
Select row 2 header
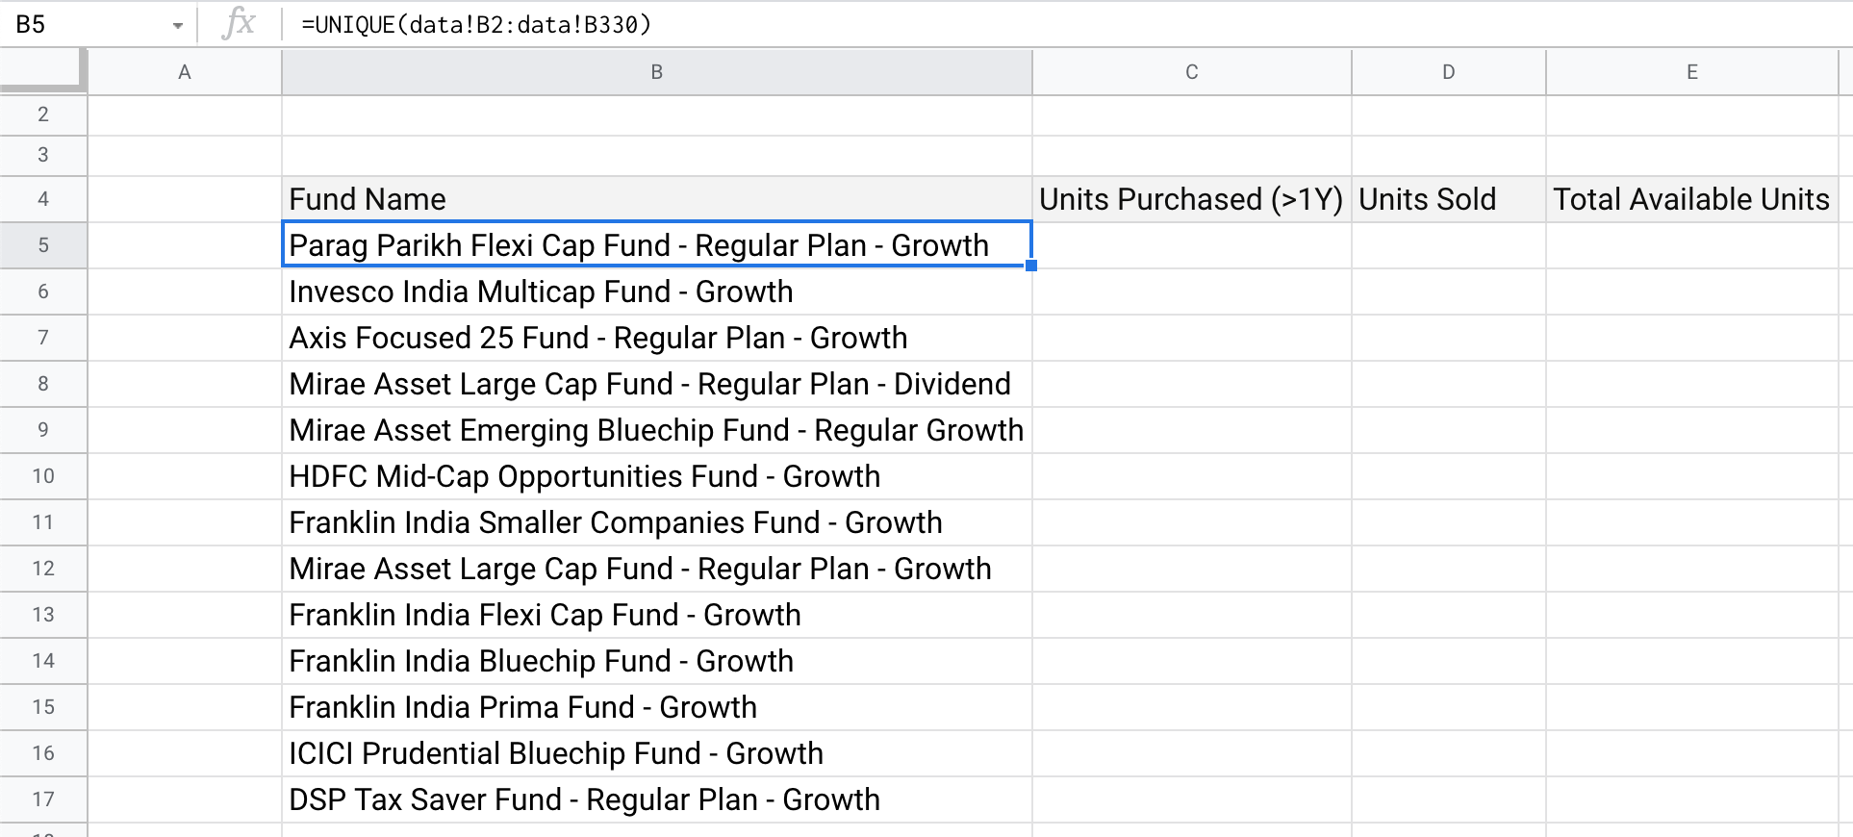click(43, 114)
